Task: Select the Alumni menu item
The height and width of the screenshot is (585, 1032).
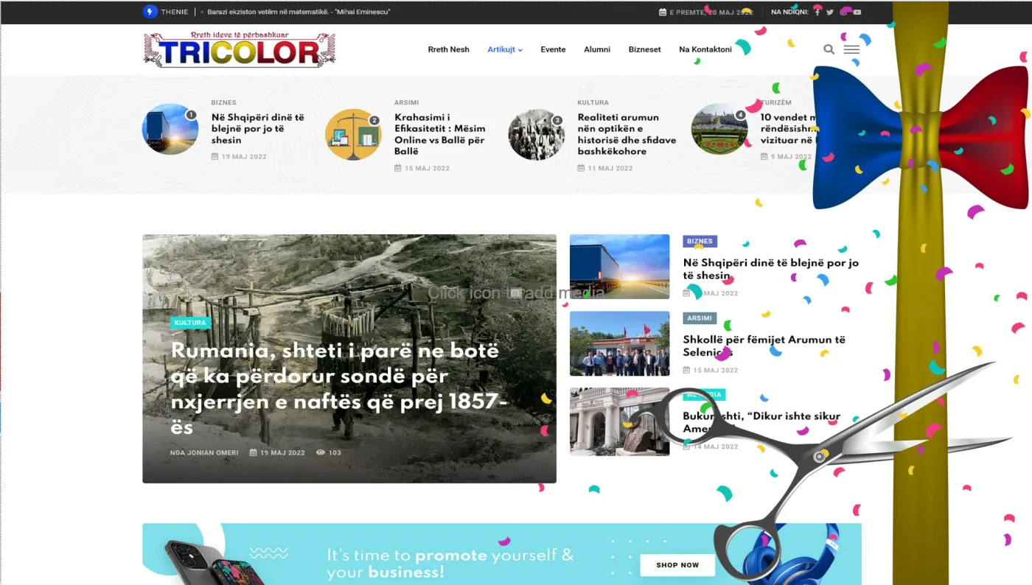Action: click(x=597, y=49)
